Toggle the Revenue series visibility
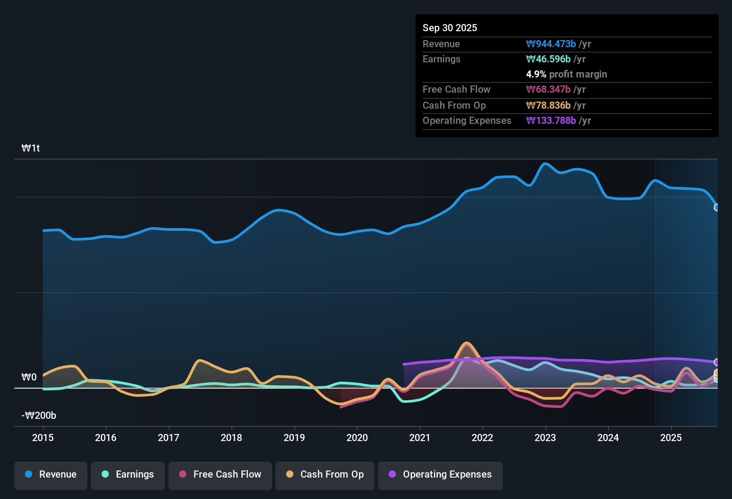The width and height of the screenshot is (732, 499). pos(50,474)
